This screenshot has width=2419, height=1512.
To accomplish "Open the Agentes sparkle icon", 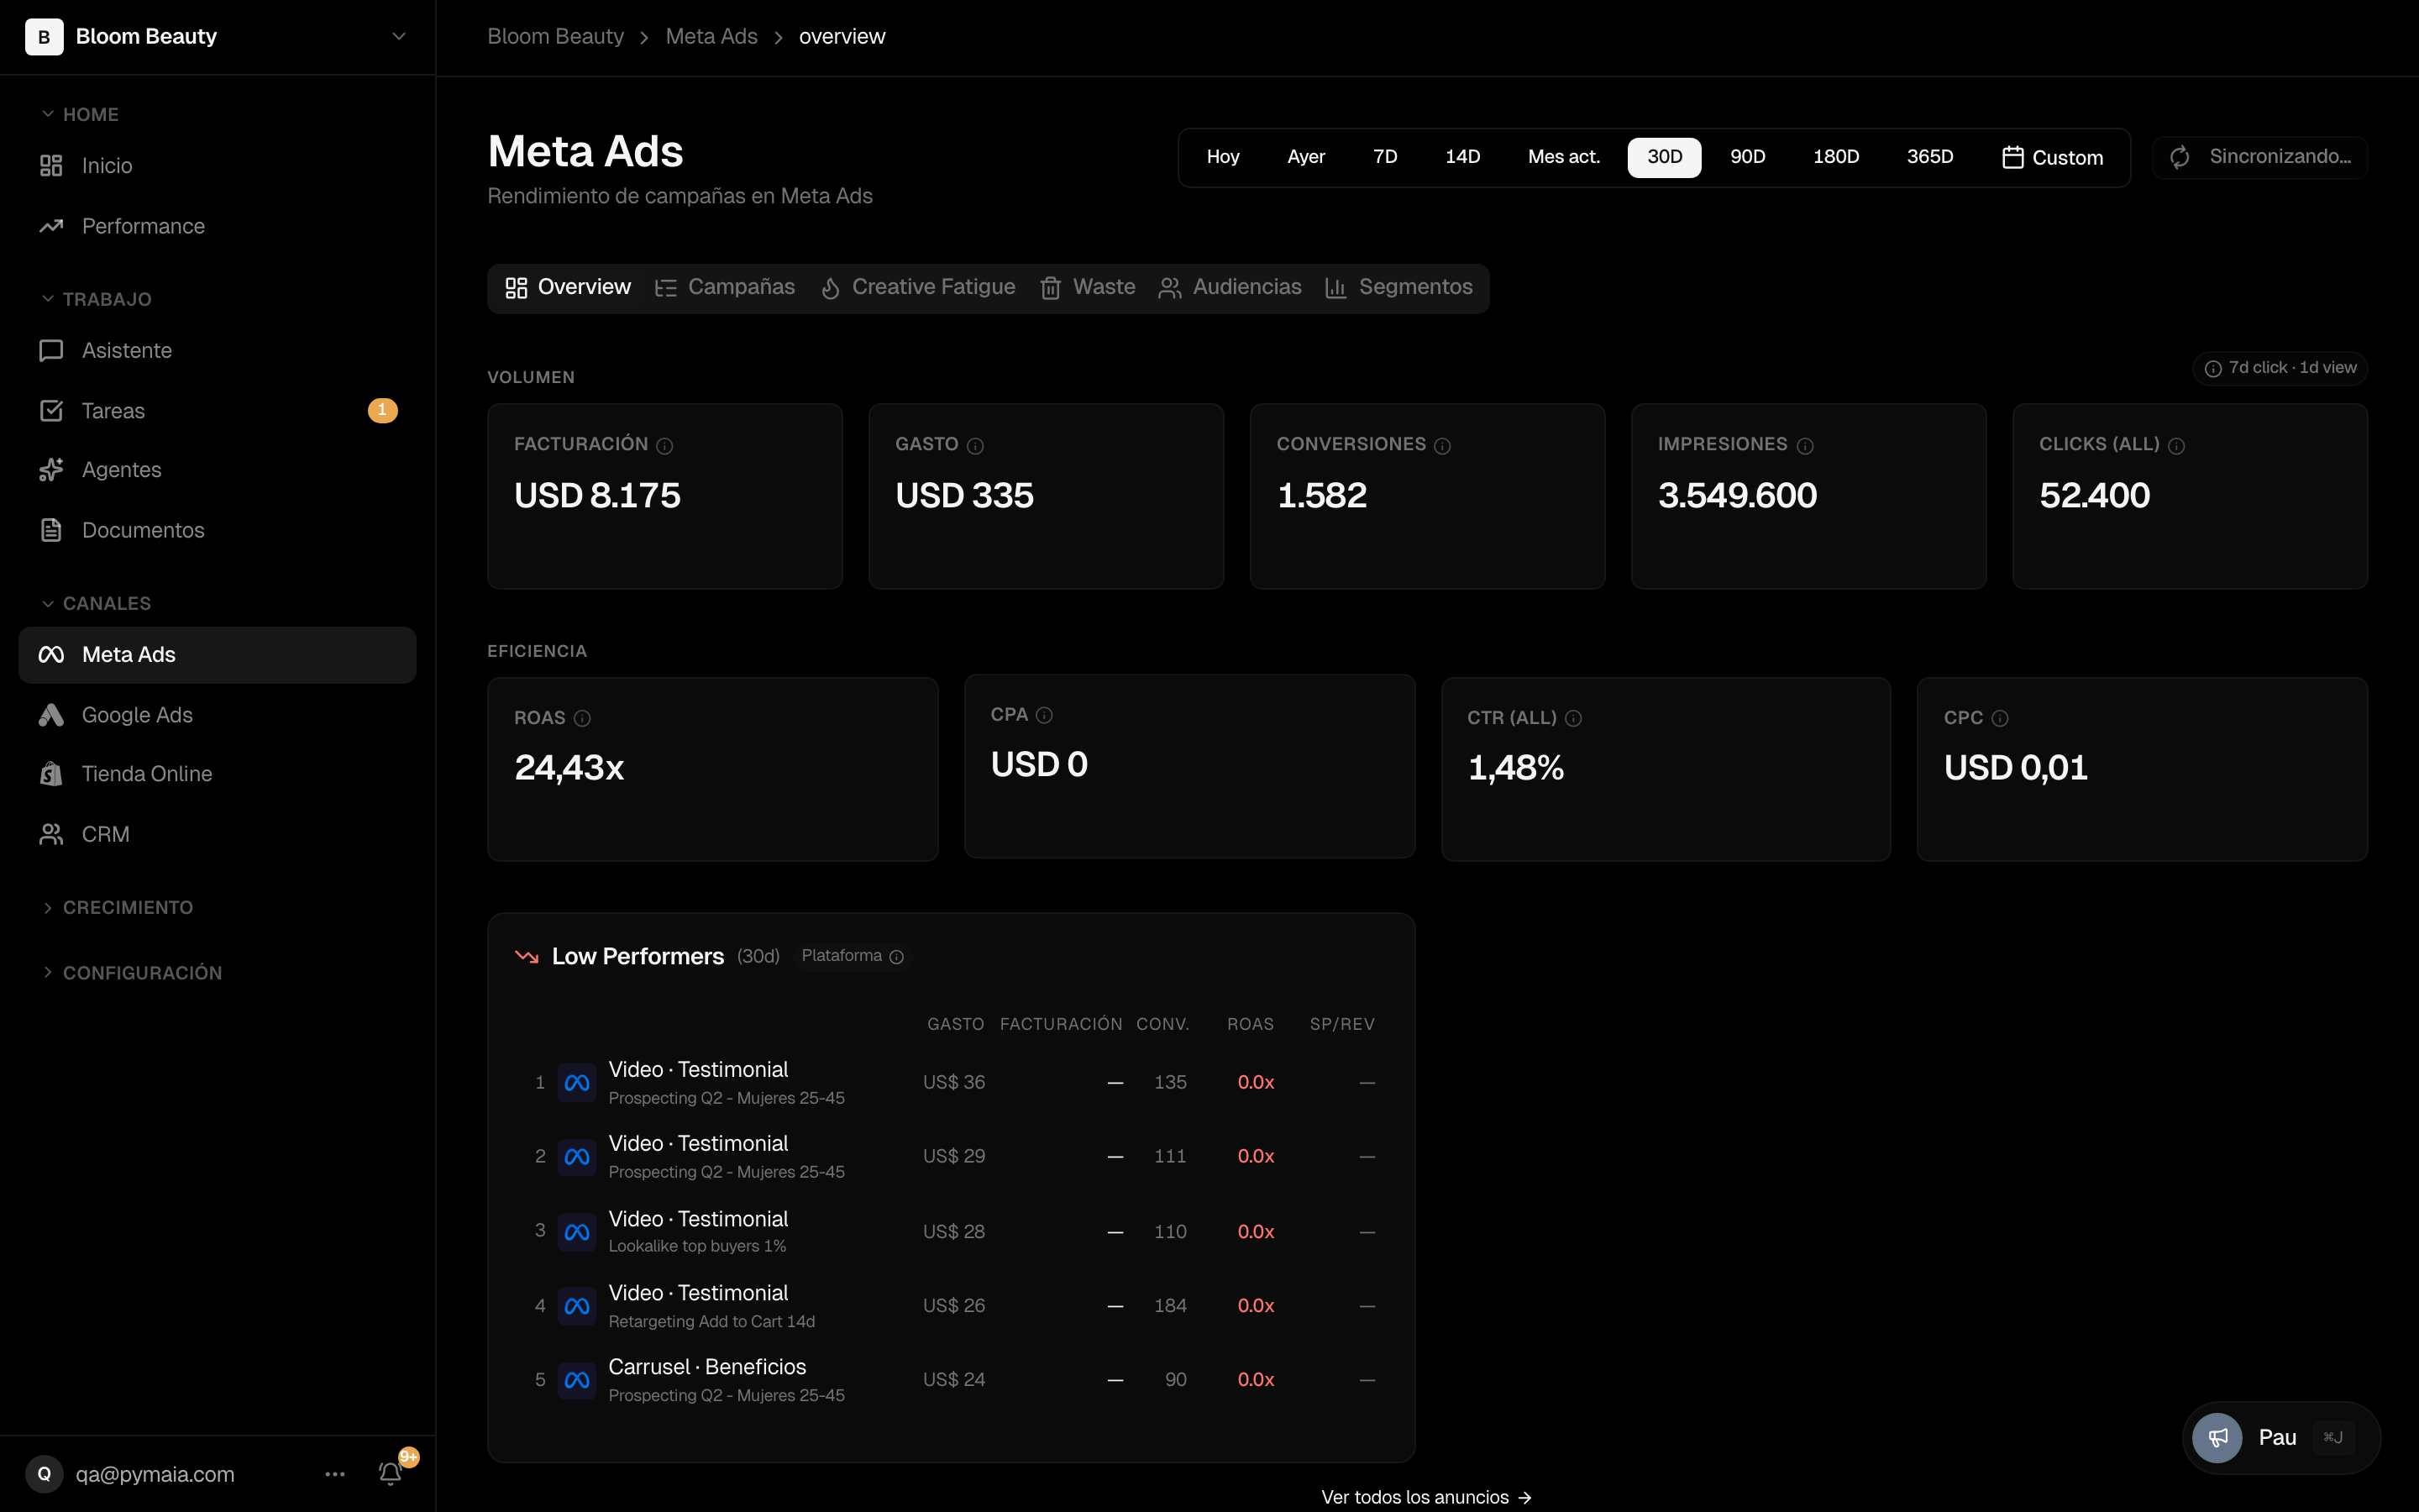I will (x=51, y=470).
